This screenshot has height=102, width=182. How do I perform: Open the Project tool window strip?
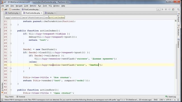[x=178, y=17]
